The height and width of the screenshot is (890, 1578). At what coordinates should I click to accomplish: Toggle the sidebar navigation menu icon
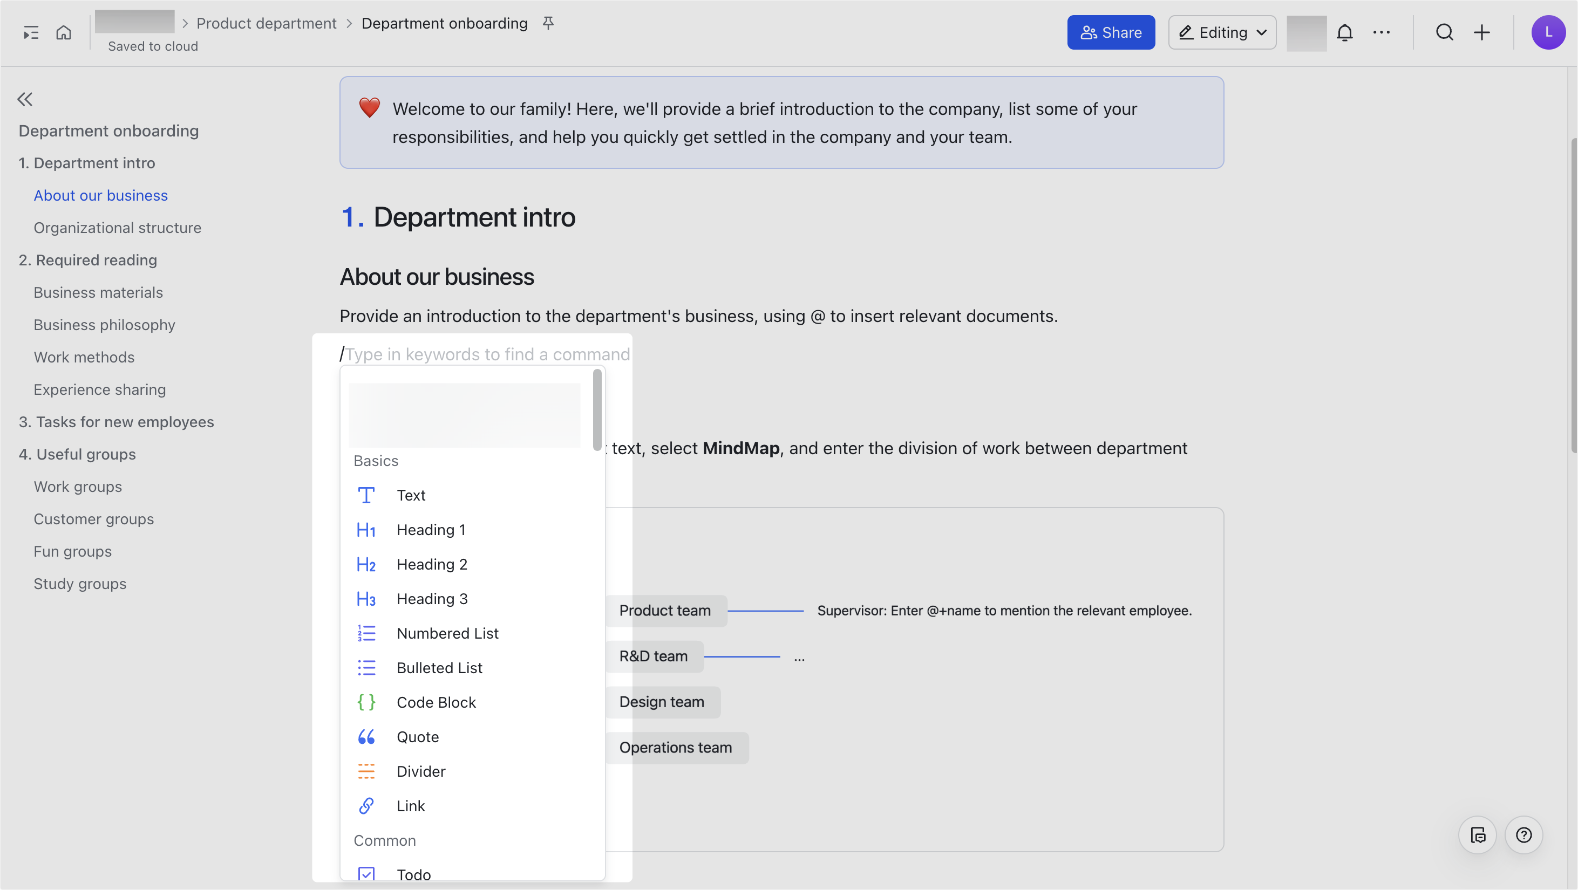pyautogui.click(x=31, y=32)
